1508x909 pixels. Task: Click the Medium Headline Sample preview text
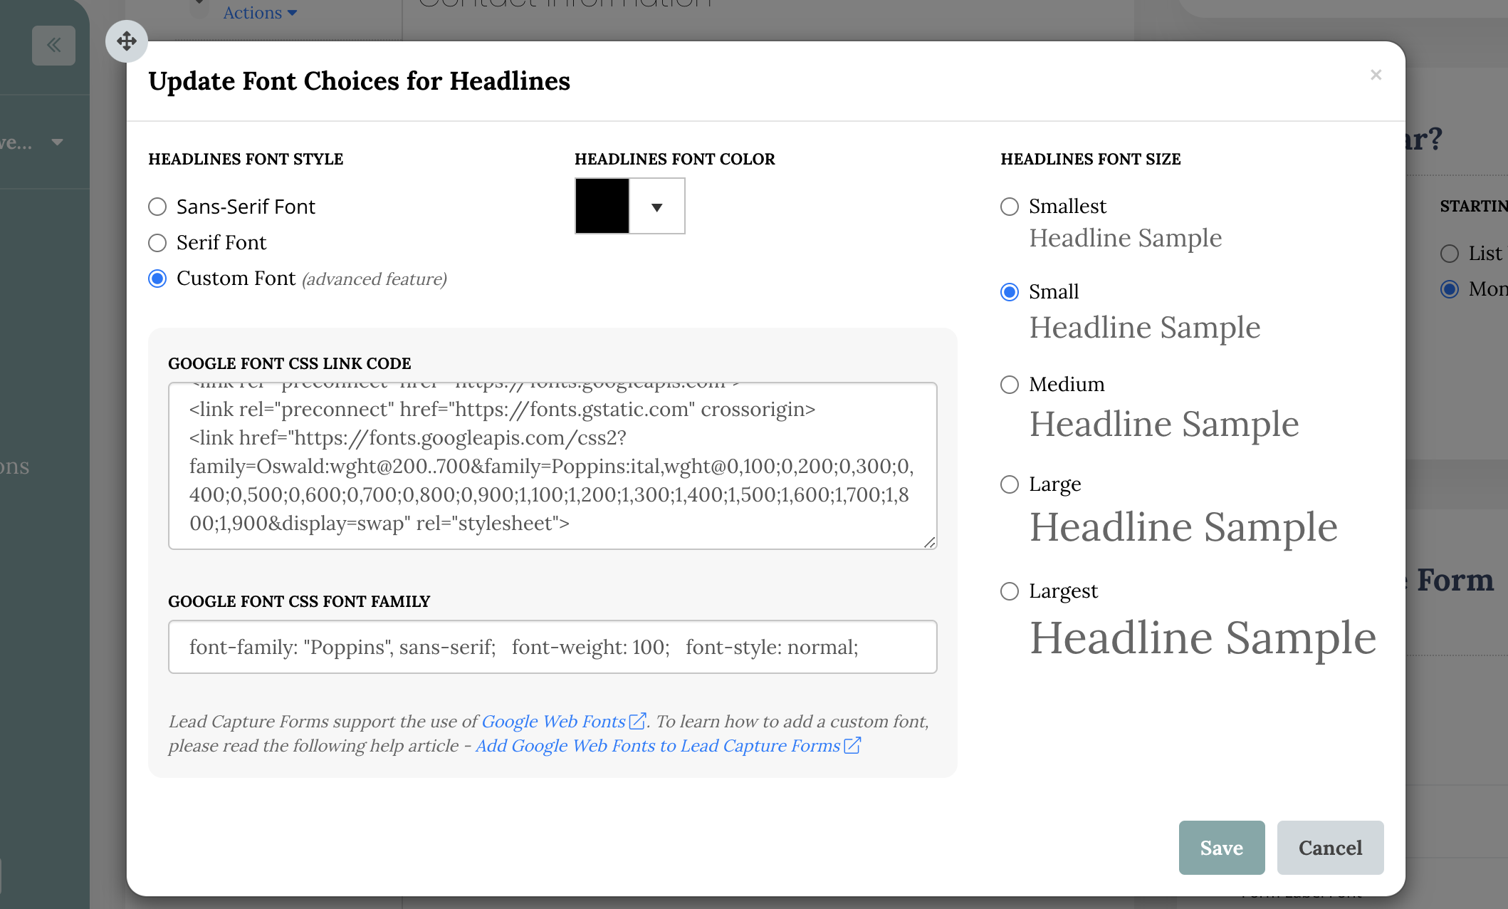coord(1165,424)
